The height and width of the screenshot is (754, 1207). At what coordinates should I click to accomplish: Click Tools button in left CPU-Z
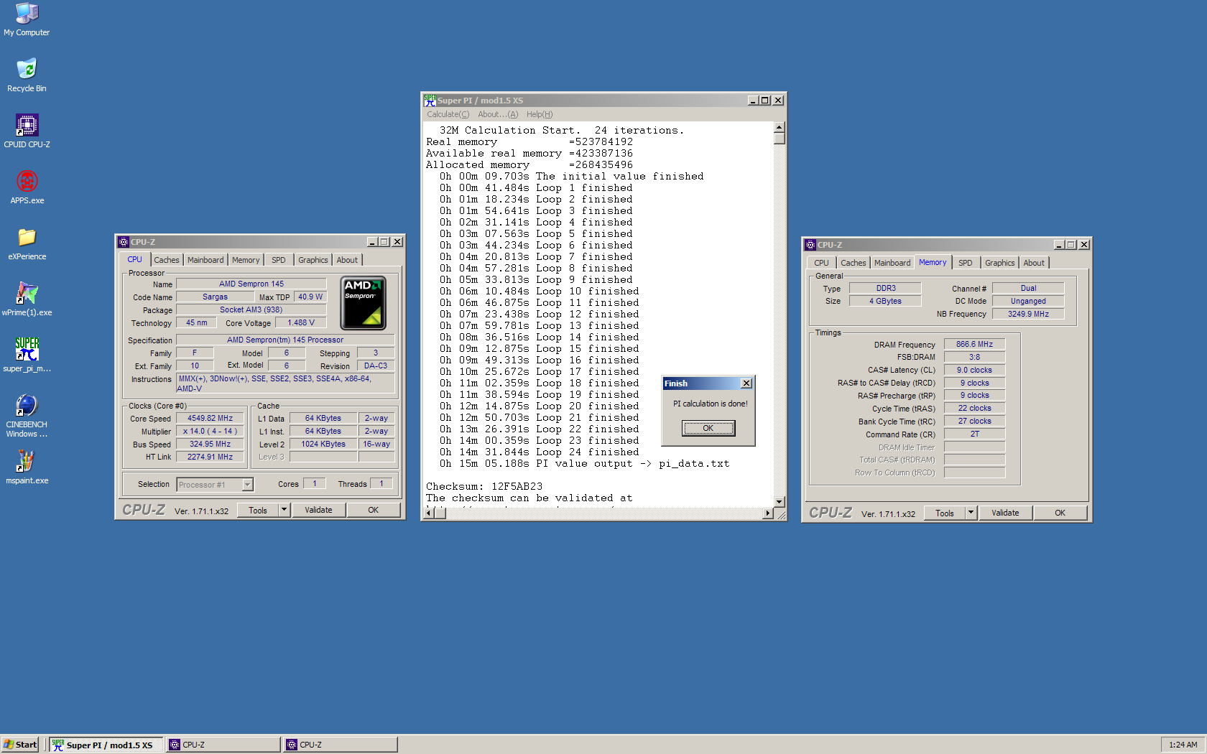click(x=258, y=510)
